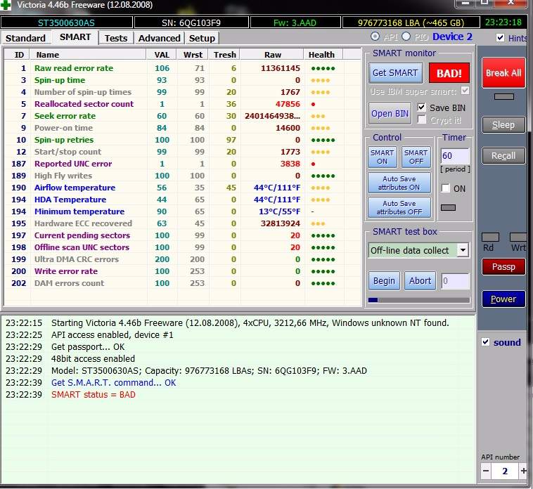The width and height of the screenshot is (533, 489).
Task: Open BIN file button
Action: pyautogui.click(x=390, y=114)
